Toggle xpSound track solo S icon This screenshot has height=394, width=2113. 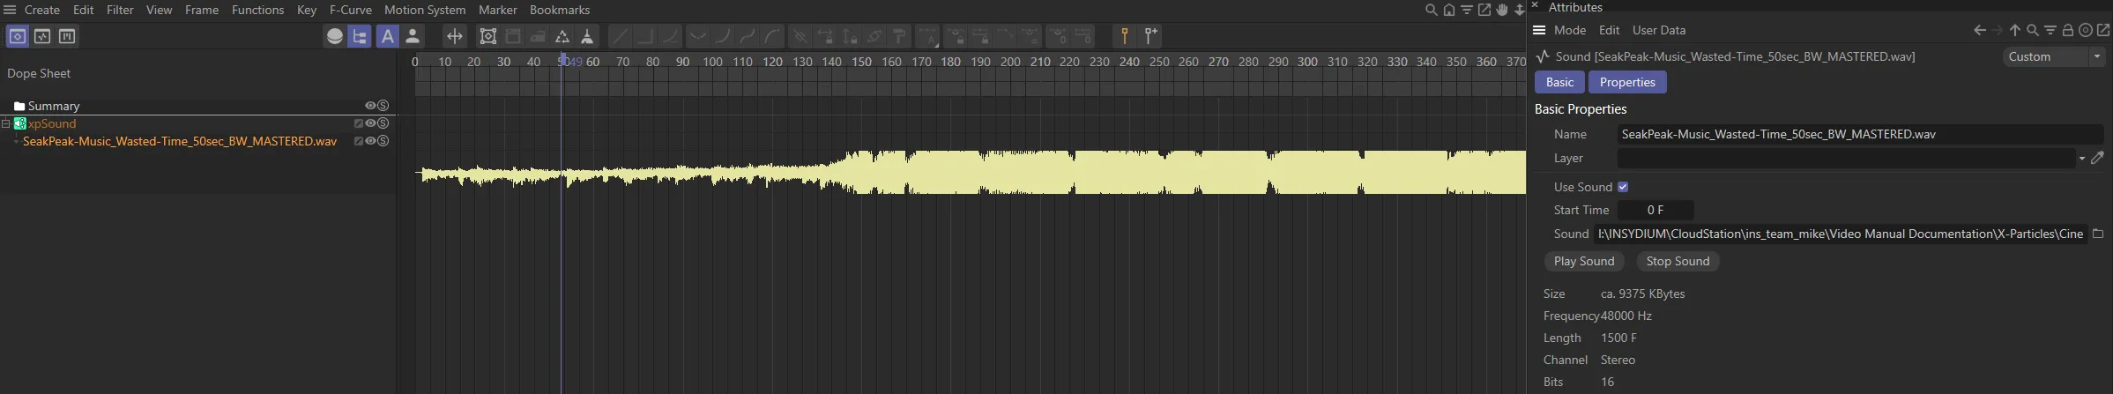tap(383, 123)
